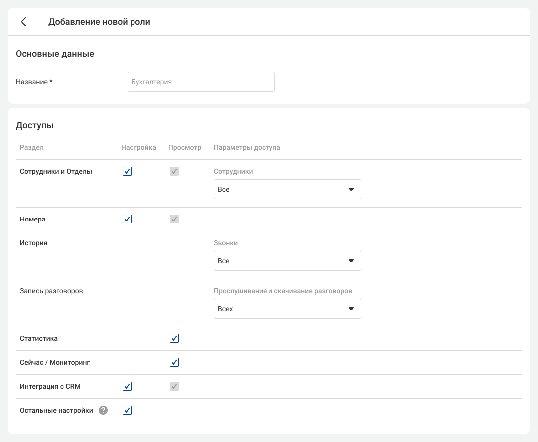The height and width of the screenshot is (442, 538).
Task: Focus the Название input field
Action: (201, 82)
